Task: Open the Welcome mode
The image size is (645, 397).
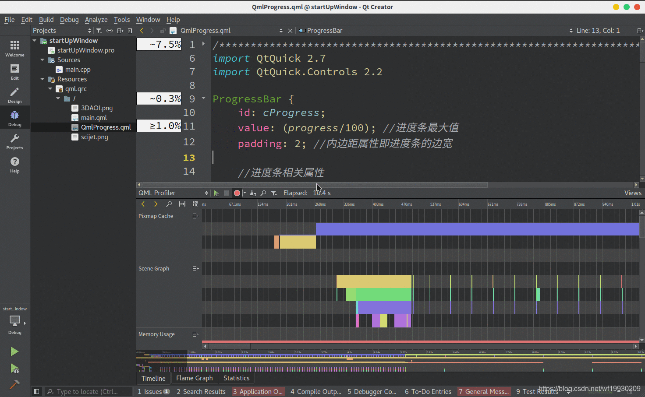Action: click(x=14, y=49)
